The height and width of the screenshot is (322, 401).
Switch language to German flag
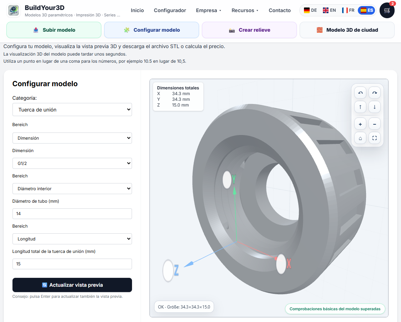(x=310, y=10)
